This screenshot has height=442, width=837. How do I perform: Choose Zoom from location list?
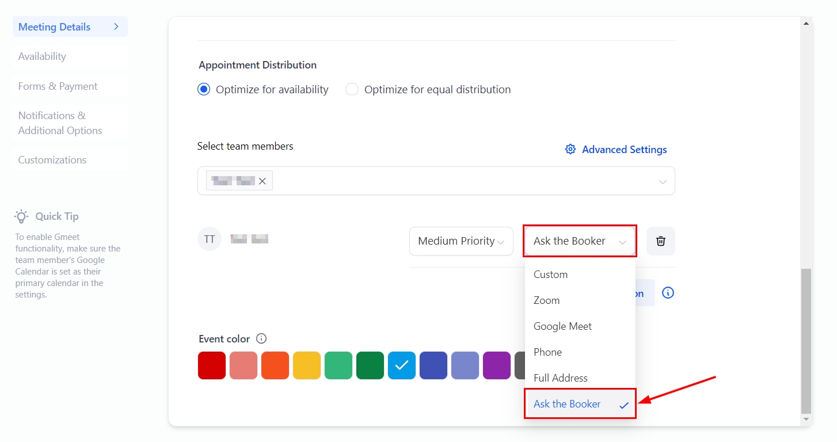(x=546, y=300)
